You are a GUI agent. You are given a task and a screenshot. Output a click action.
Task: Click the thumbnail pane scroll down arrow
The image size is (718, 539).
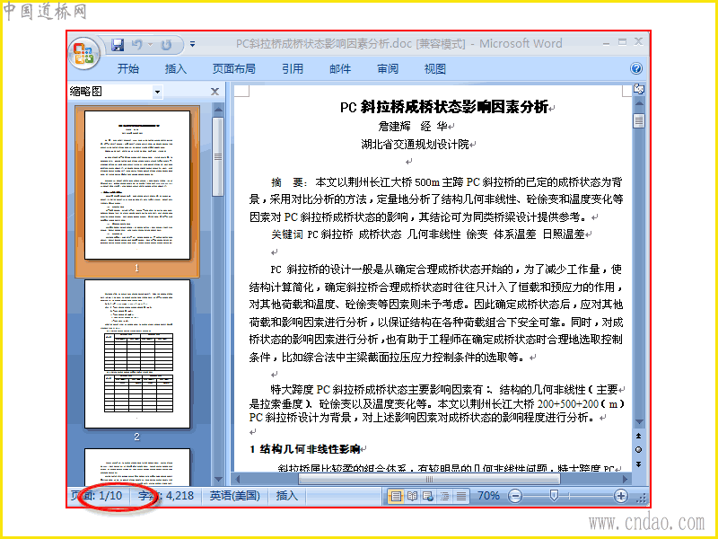[218, 480]
